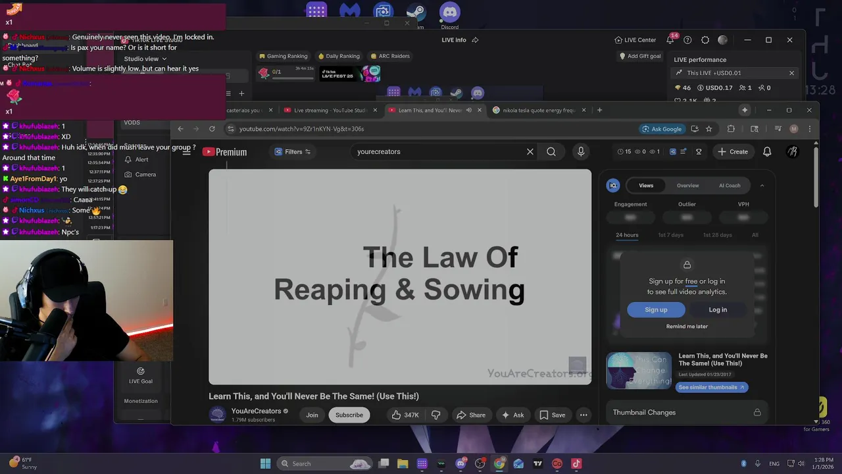Switch to Overview tab in vidIQ panel
The height and width of the screenshot is (474, 842).
pos(688,186)
